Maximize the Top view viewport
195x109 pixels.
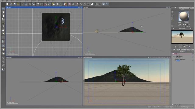coord(81,7)
